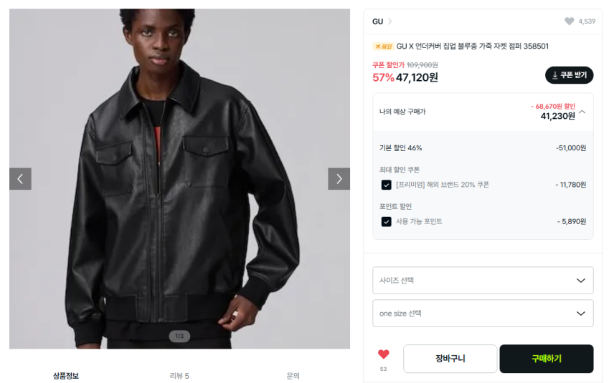Open the 리뷰 5 tab
This screenshot has height=383, width=609.
click(x=179, y=376)
